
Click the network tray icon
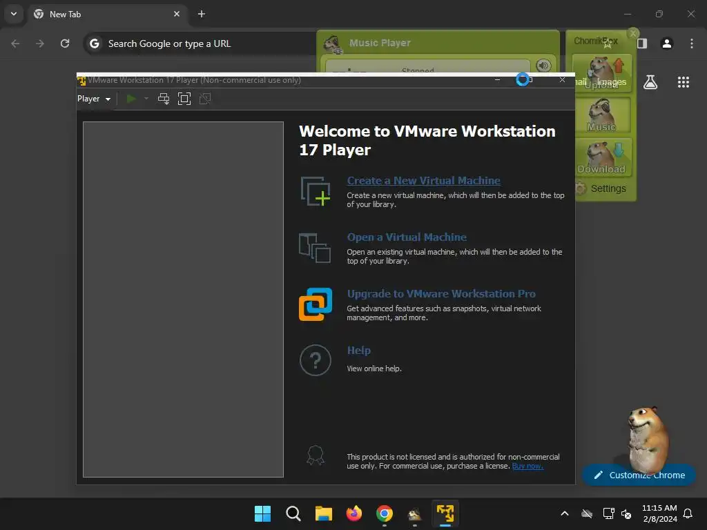tap(608, 513)
